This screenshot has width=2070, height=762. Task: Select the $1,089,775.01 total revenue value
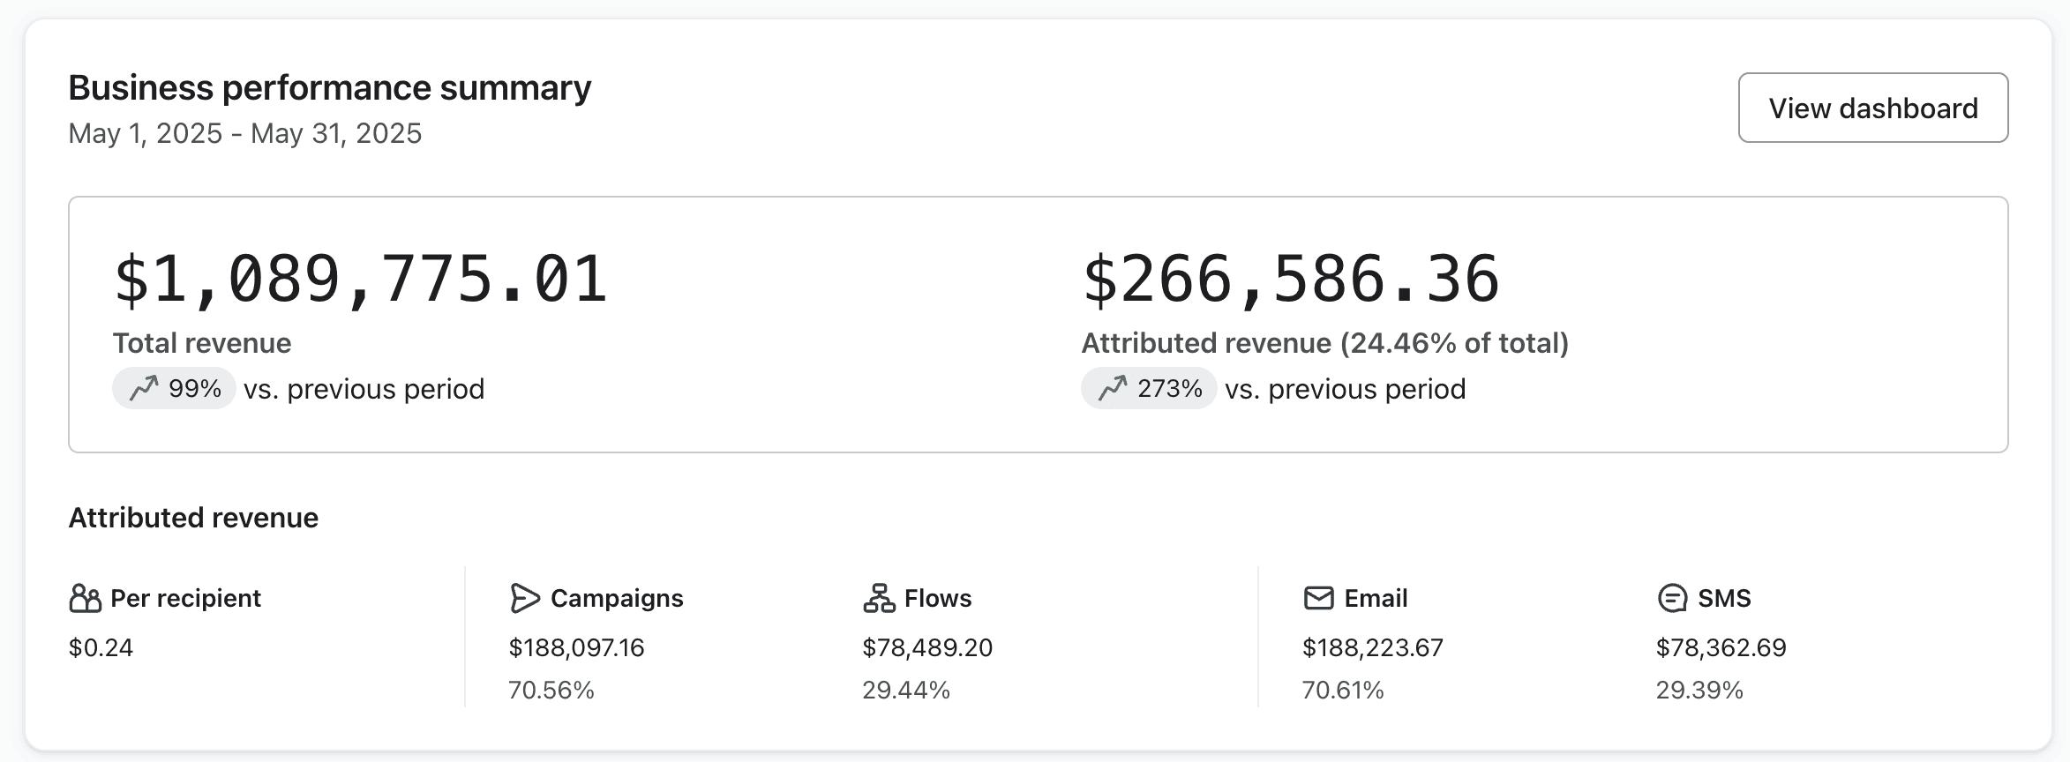[361, 280]
